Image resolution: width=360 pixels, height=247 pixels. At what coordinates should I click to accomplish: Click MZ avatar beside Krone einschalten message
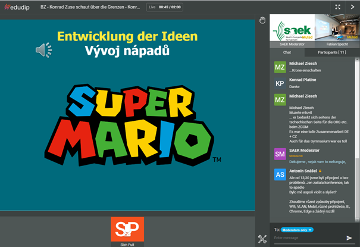tap(280, 67)
